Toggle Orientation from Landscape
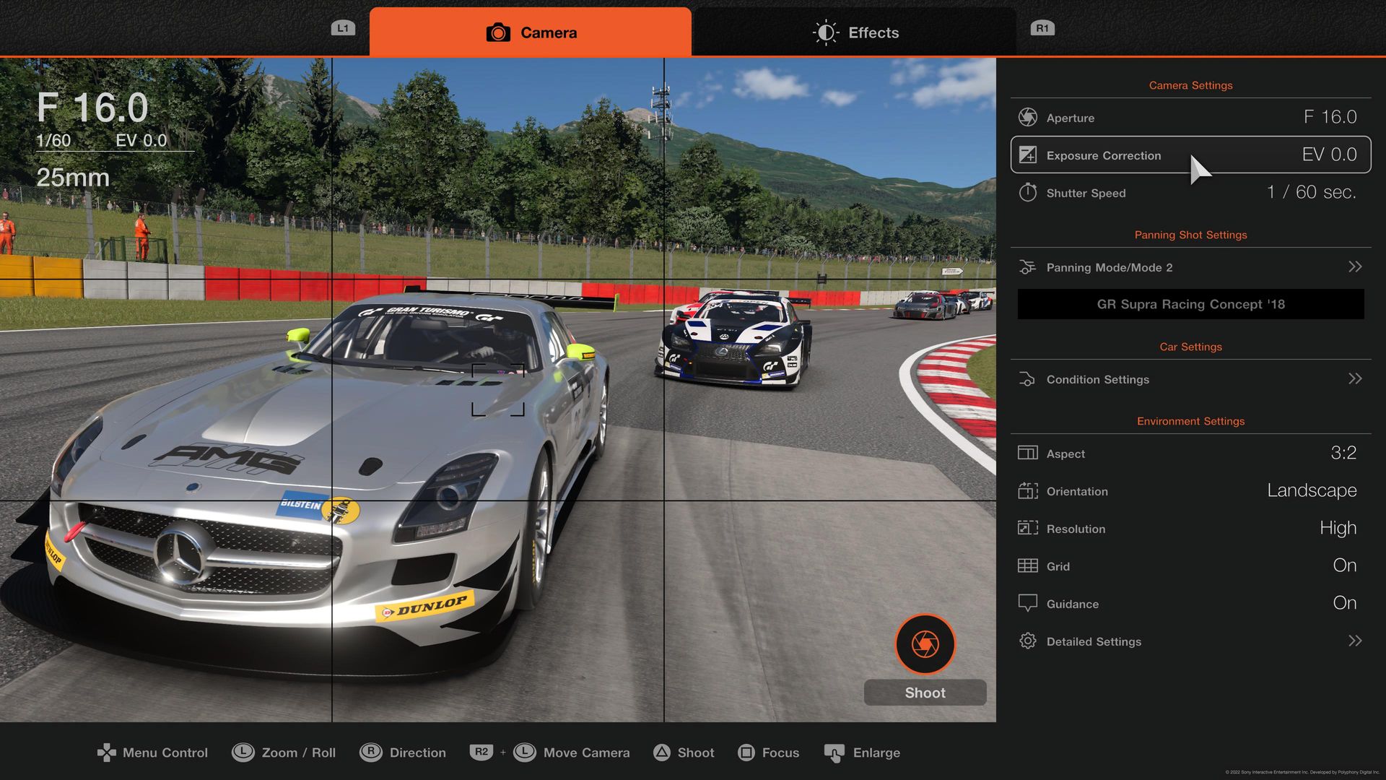 coord(1311,490)
